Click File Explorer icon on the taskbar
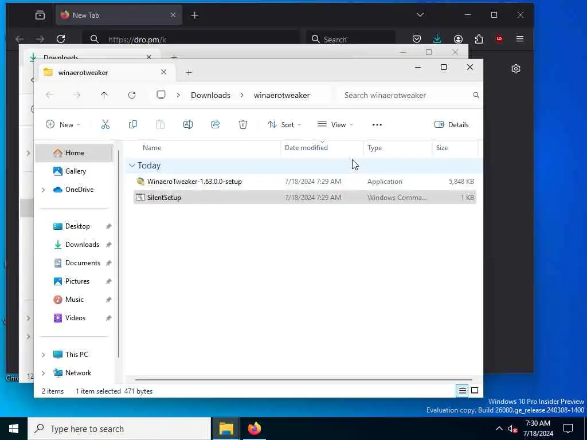The width and height of the screenshot is (587, 440). click(x=226, y=429)
